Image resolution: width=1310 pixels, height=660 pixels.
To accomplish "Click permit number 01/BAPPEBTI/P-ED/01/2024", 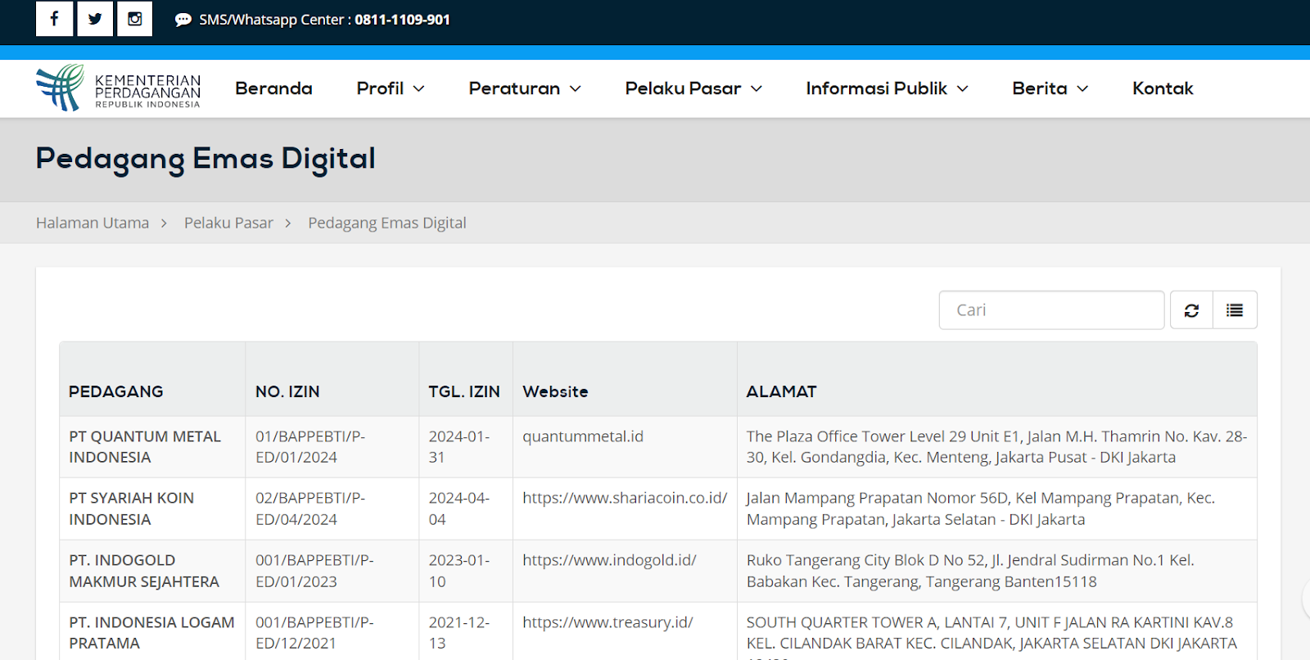I will 332,447.
